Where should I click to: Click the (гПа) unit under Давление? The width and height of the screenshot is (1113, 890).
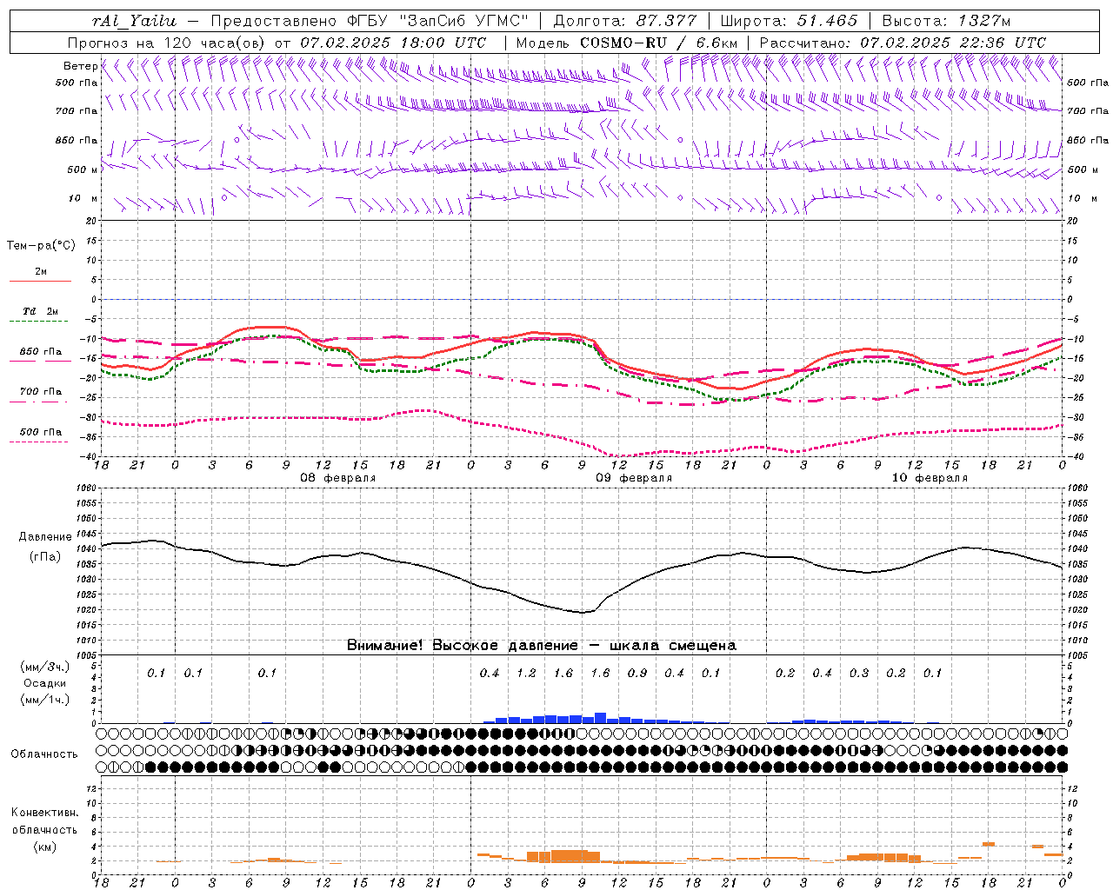click(x=45, y=556)
